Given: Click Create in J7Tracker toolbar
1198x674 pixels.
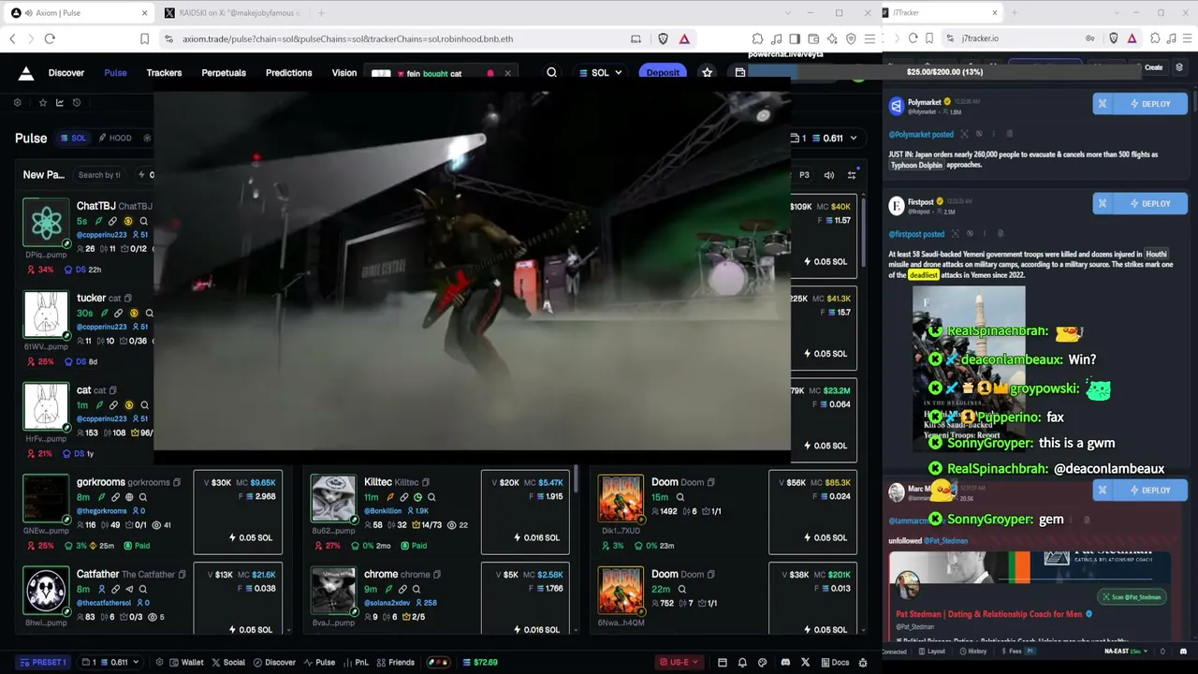Looking at the screenshot, I should (1153, 67).
